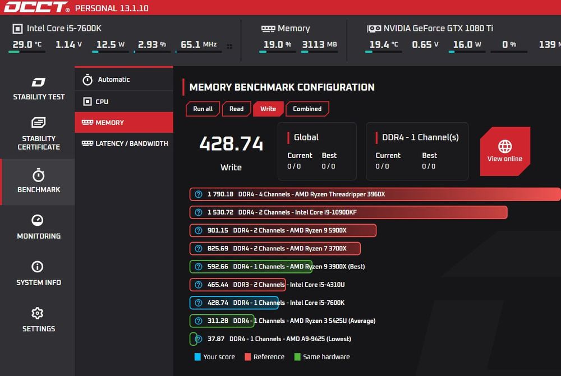Select the Automatic benchmark menu item
This screenshot has height=376, width=561.
pos(124,80)
